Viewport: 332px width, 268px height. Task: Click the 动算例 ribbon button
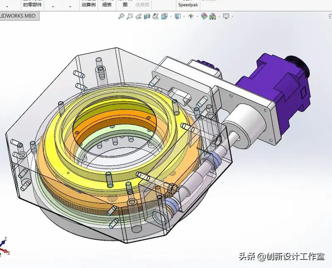tap(88, 5)
